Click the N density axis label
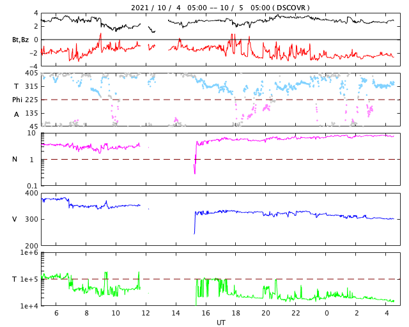Screen dimensions: 409x327 click(x=15, y=159)
